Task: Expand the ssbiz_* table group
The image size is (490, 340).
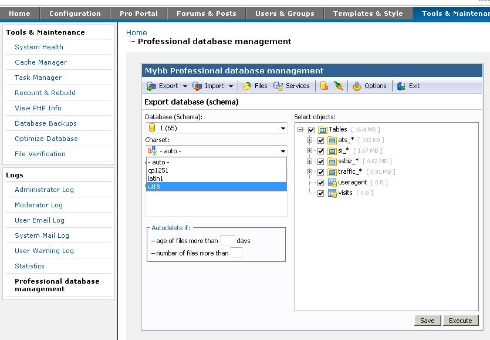Action: click(310, 161)
